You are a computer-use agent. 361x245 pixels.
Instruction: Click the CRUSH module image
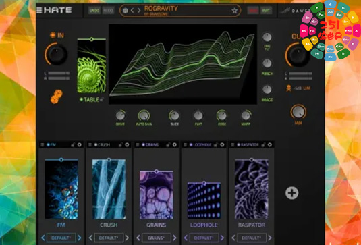[x=109, y=189]
